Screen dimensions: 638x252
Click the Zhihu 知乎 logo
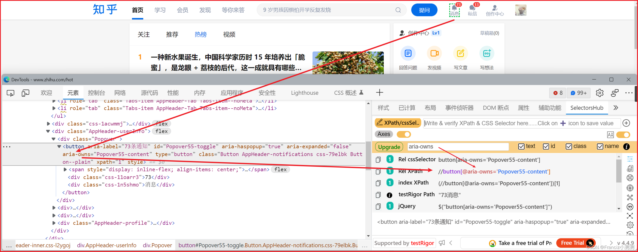(105, 10)
